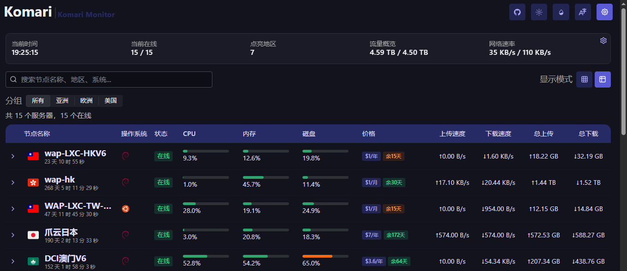Open the 爪云日本 node name
Viewport: 627px width, 271px height.
pos(61,232)
